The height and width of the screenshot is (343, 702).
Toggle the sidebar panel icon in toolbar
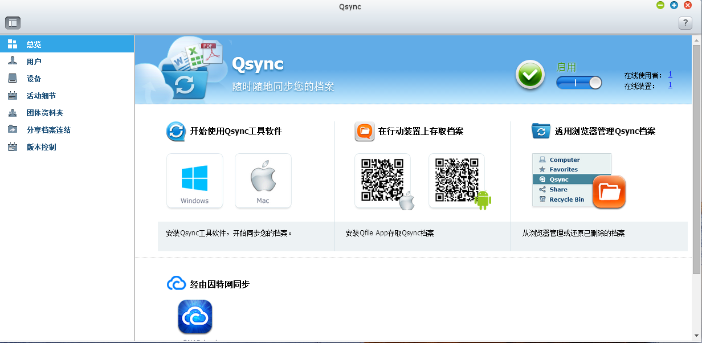point(13,23)
